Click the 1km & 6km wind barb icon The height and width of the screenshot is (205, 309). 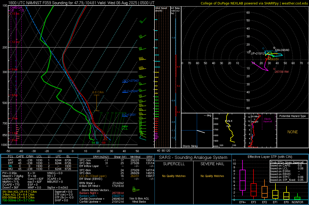tap(136, 190)
